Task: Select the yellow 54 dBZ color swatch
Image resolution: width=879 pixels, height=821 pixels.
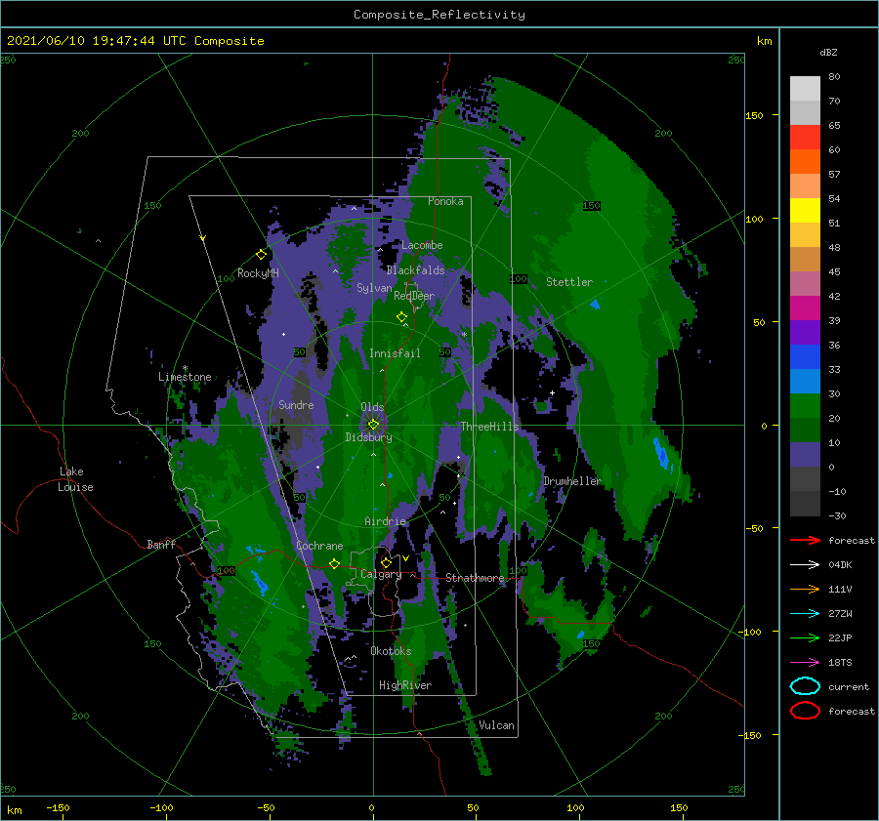Action: click(x=805, y=210)
